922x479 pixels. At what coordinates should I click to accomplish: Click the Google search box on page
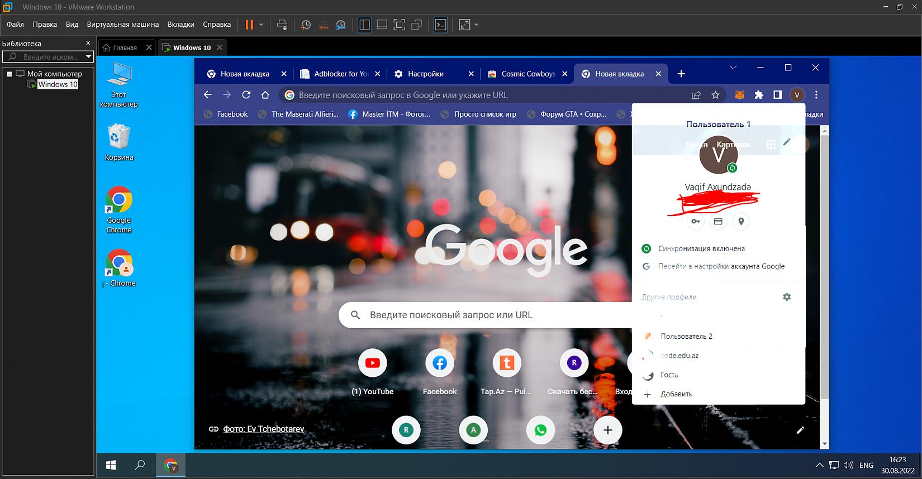481,315
